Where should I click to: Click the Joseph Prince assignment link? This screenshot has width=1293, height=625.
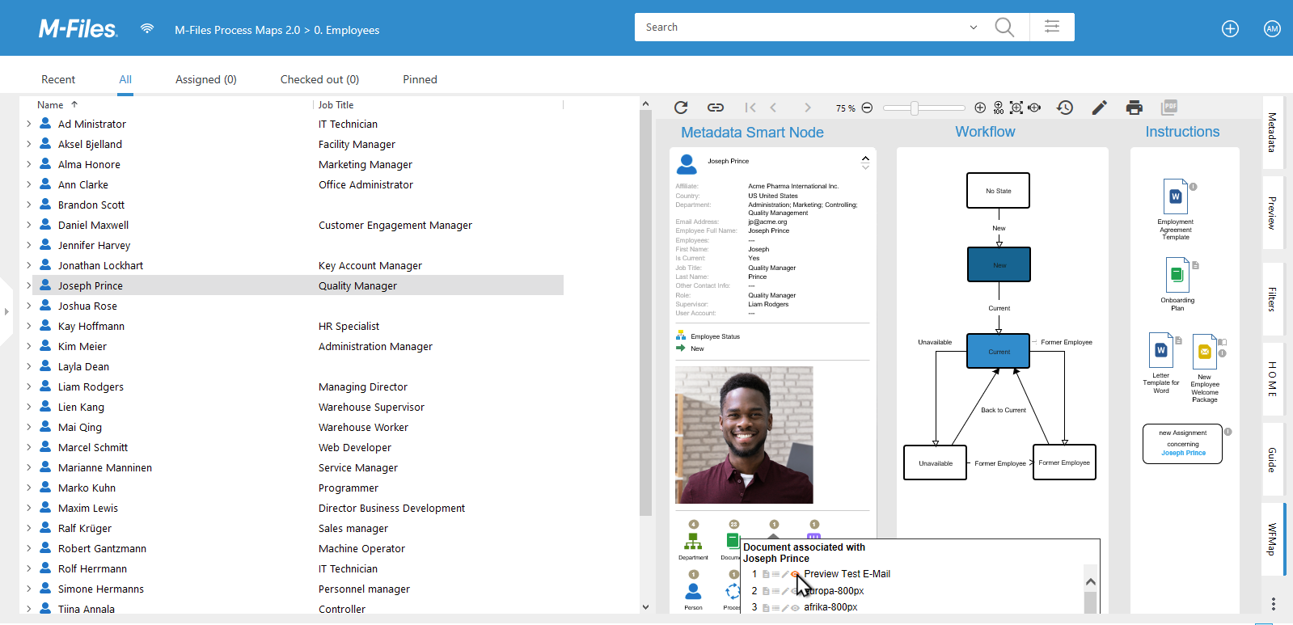pos(1183,453)
